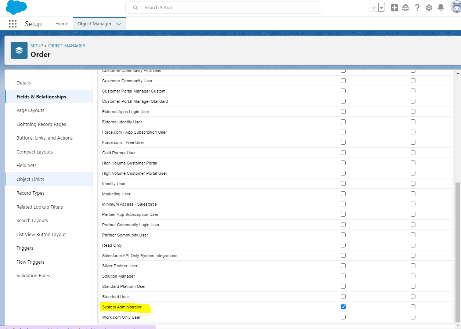Check first Customer Community User checkbox
The image size is (461, 329).
click(343, 81)
